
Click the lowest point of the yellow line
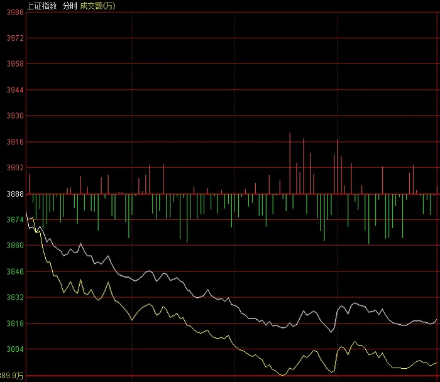click(282, 375)
